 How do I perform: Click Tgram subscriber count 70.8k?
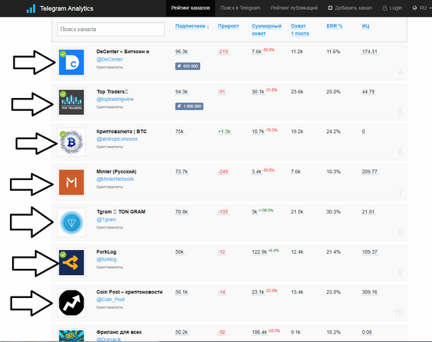(x=182, y=212)
